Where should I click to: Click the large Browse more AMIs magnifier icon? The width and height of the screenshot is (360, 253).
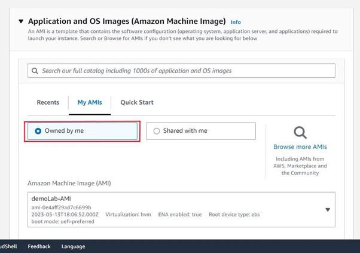point(300,132)
